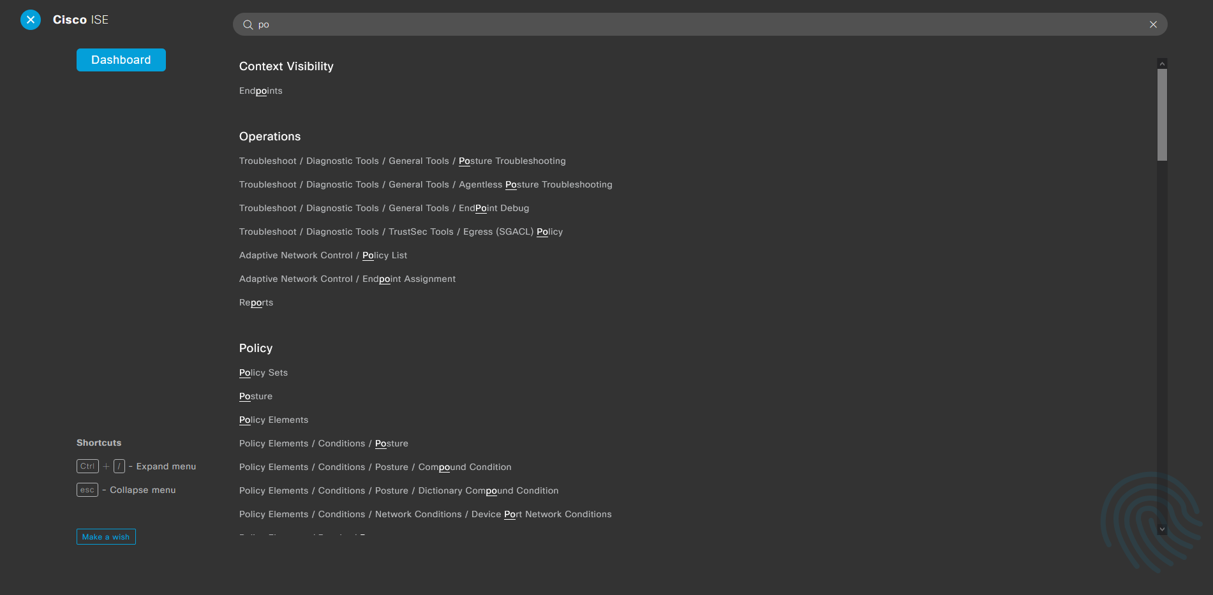Click the Ctrl key hint
The height and width of the screenshot is (595, 1213).
87,466
